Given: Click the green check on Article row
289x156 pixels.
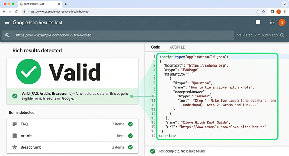Looking at the screenshot, I should click(131, 136).
